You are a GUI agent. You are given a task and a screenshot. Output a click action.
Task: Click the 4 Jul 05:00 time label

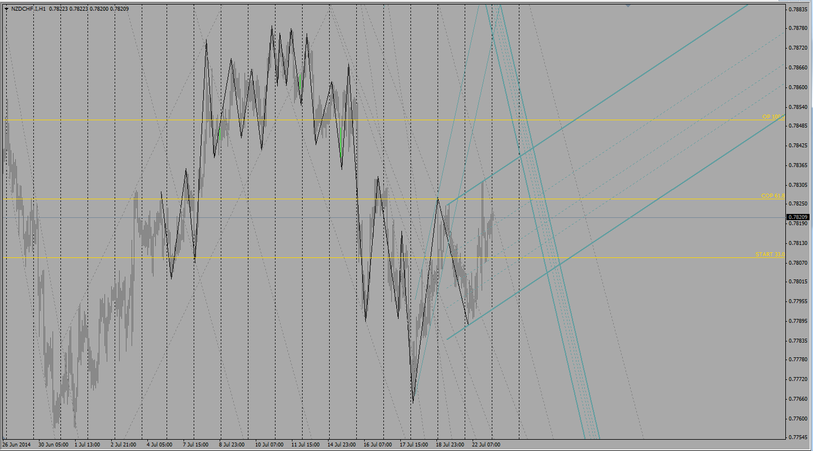tap(160, 445)
